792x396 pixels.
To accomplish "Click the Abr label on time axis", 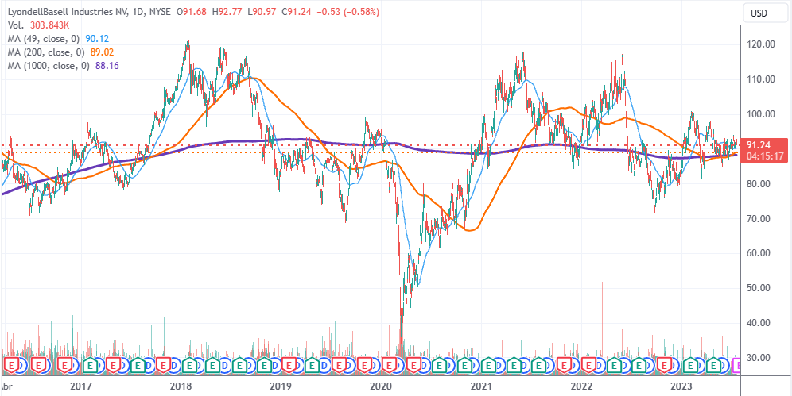I will coord(6,386).
